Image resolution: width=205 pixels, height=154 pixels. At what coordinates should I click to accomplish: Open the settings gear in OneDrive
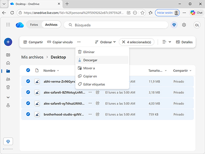pos(184,25)
